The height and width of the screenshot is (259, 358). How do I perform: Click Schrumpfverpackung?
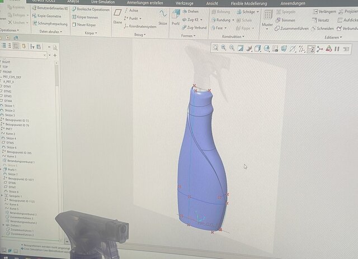tap(50, 23)
